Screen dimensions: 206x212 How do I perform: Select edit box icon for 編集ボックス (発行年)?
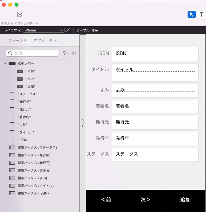[x=12, y=155]
